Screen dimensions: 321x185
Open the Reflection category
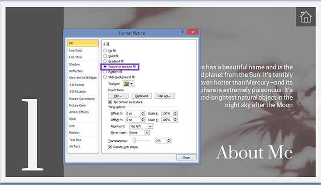coord(76,71)
